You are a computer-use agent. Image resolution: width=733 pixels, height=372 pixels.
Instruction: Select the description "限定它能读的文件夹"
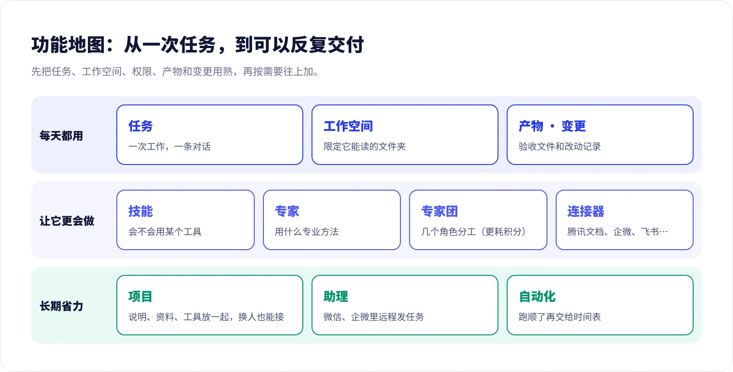coord(365,147)
